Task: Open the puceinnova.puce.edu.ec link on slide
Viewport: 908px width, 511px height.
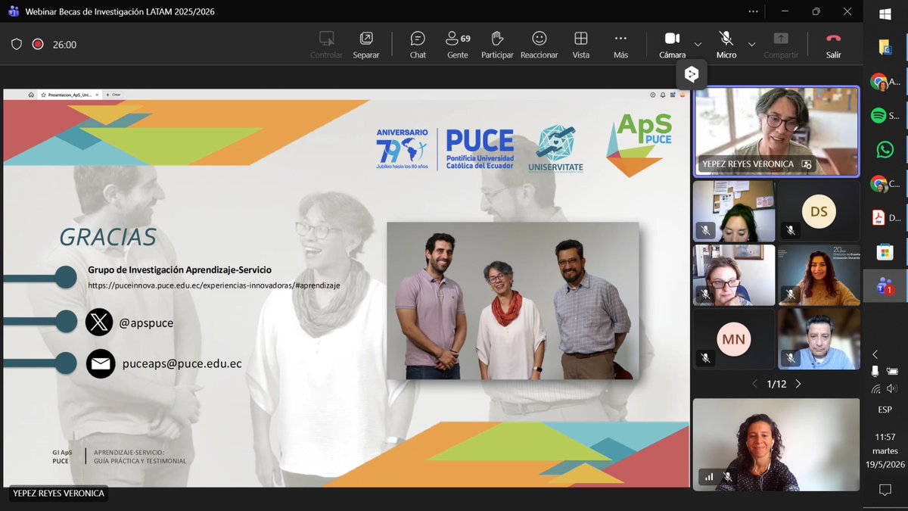Action: pos(214,285)
